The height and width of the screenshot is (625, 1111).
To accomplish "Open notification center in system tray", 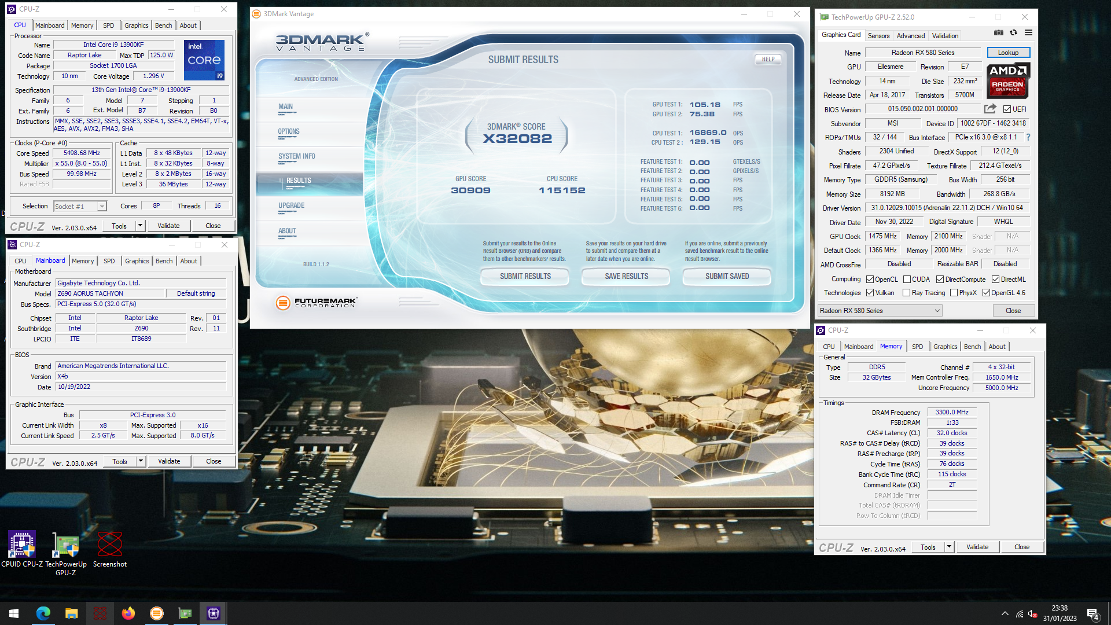I will click(1092, 613).
